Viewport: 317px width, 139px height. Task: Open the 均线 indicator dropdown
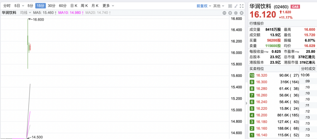click(25, 13)
